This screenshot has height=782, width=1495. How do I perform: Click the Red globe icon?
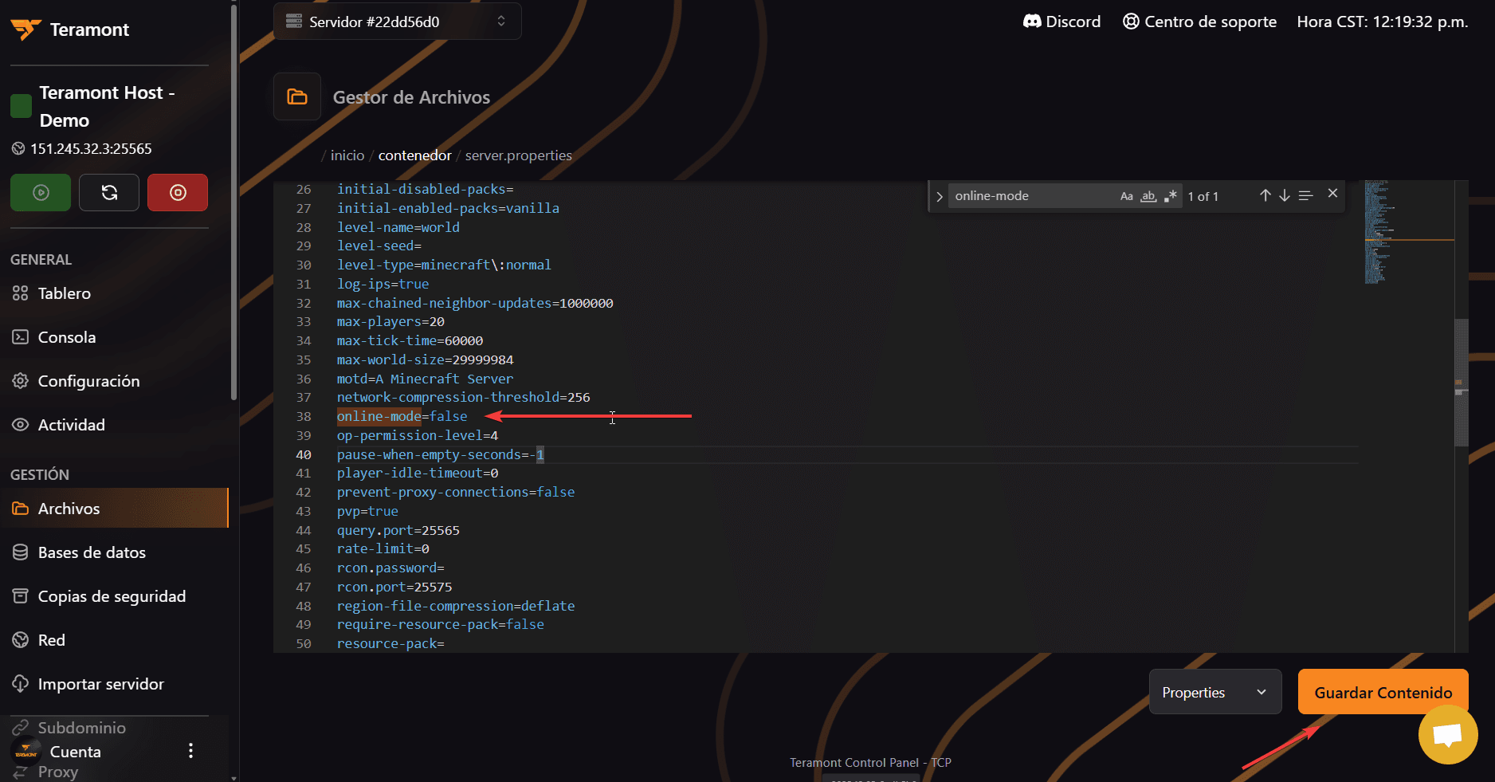(21, 640)
